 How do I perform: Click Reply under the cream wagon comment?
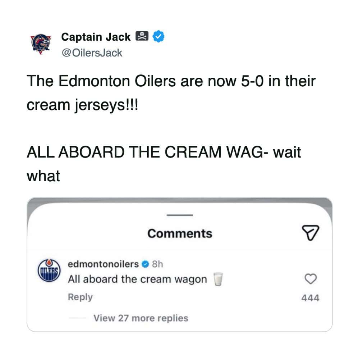80,297
